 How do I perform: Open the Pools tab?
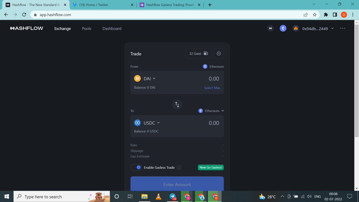[x=87, y=28]
